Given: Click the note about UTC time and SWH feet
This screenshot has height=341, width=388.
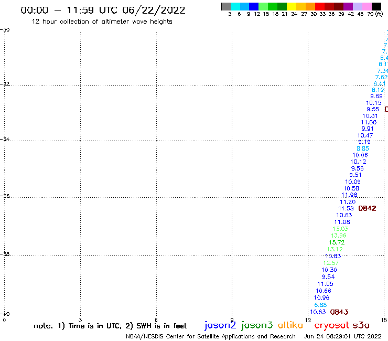Looking at the screenshot, I should pos(110,326).
